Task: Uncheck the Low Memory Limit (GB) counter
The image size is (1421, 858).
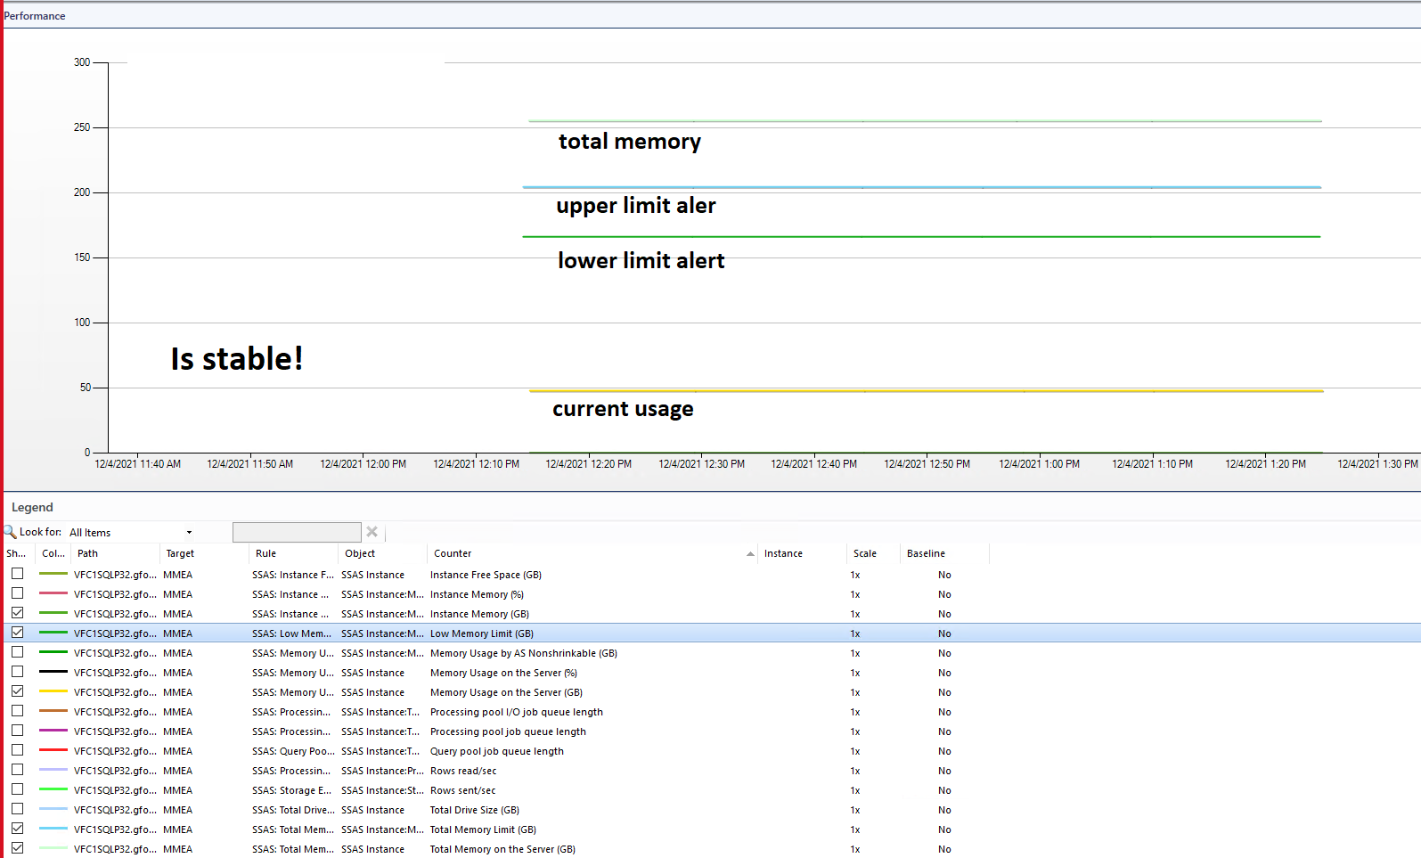Action: click(17, 633)
